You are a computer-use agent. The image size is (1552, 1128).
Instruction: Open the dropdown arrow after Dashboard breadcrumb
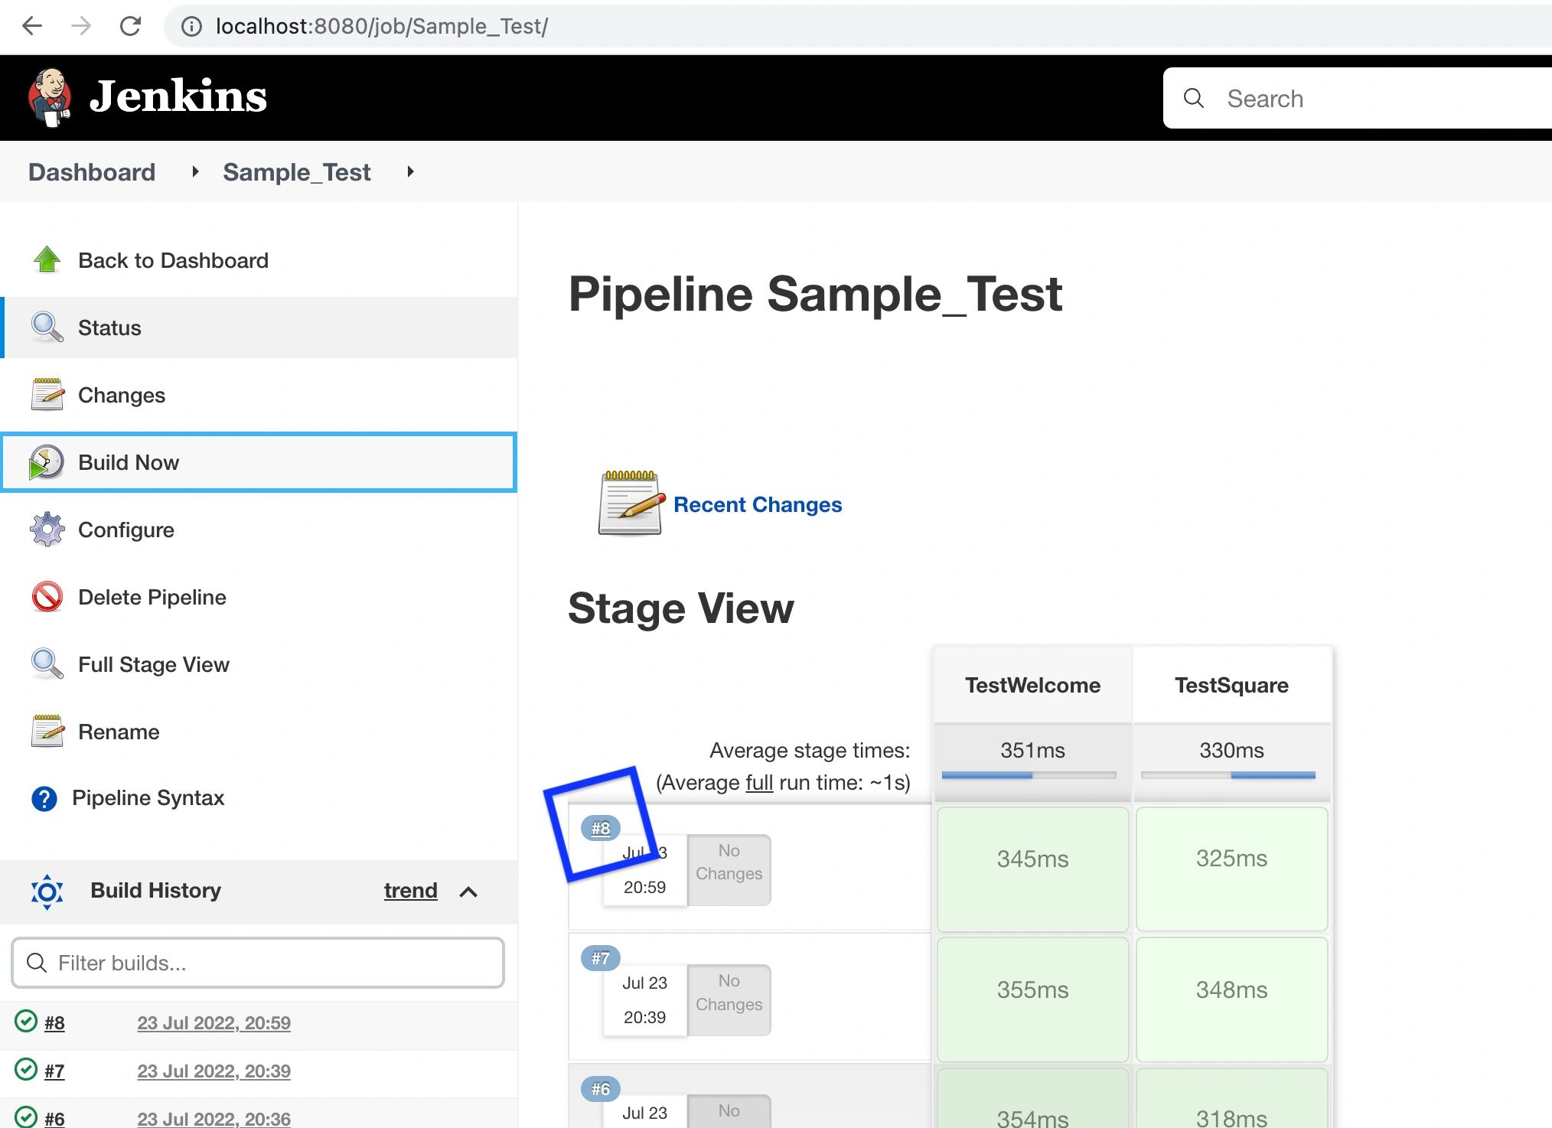click(x=195, y=172)
